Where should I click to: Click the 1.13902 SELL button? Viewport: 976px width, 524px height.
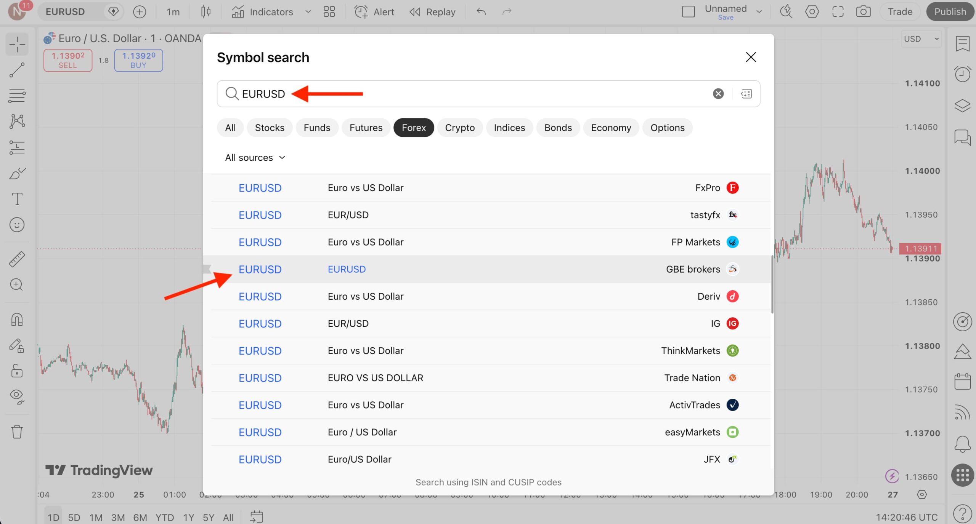pyautogui.click(x=68, y=60)
